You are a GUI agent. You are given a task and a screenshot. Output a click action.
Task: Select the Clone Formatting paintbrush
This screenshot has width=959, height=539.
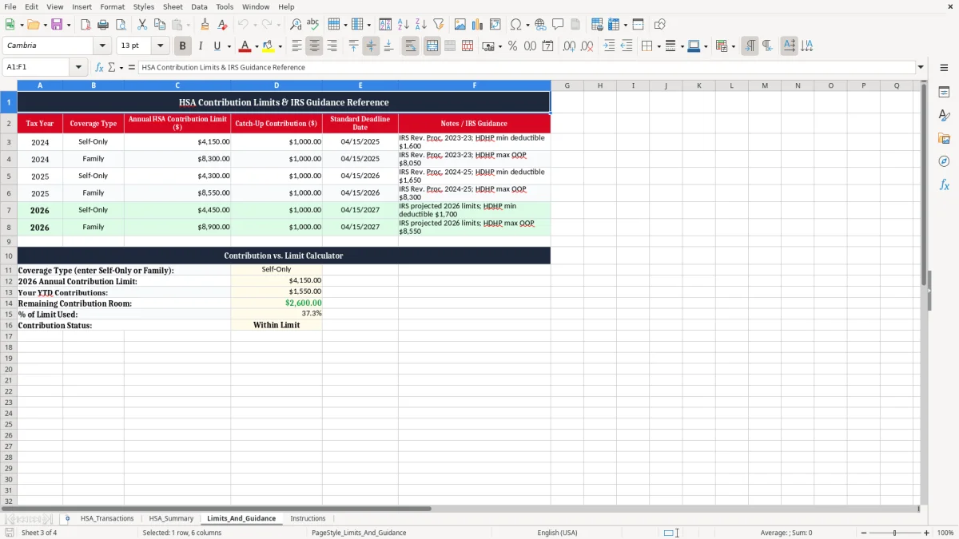pos(205,25)
